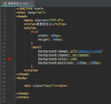Click the closing body fold marker on line 23
The image size is (111, 104).
pyautogui.click(x=15, y=93)
